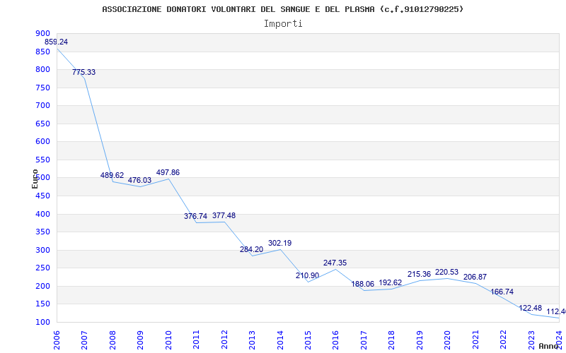Click the Importi subtitle
This screenshot has width=566, height=353.
coord(283,24)
